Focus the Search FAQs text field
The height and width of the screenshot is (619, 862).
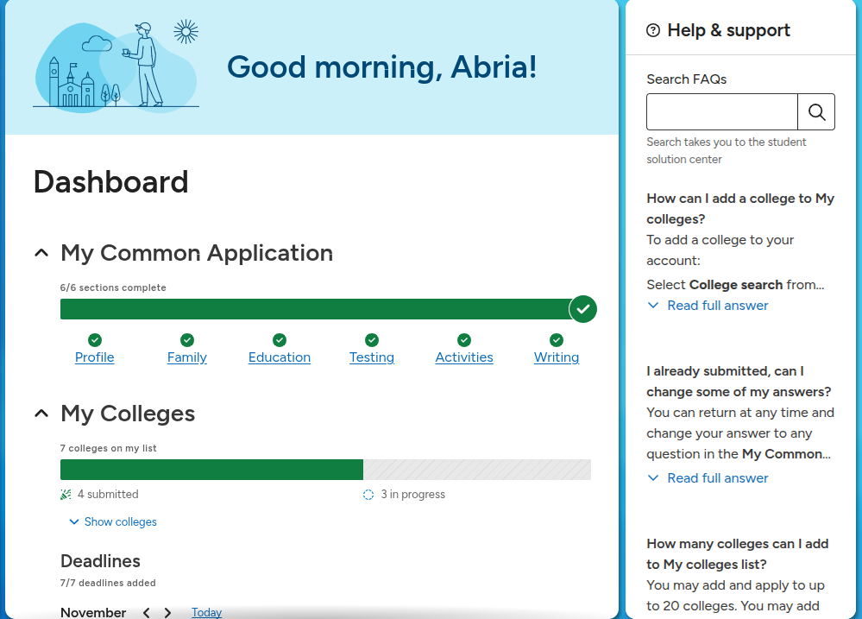pos(722,111)
